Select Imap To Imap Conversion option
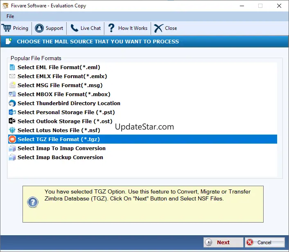Viewport: 289px width, 252px height. tap(61, 148)
